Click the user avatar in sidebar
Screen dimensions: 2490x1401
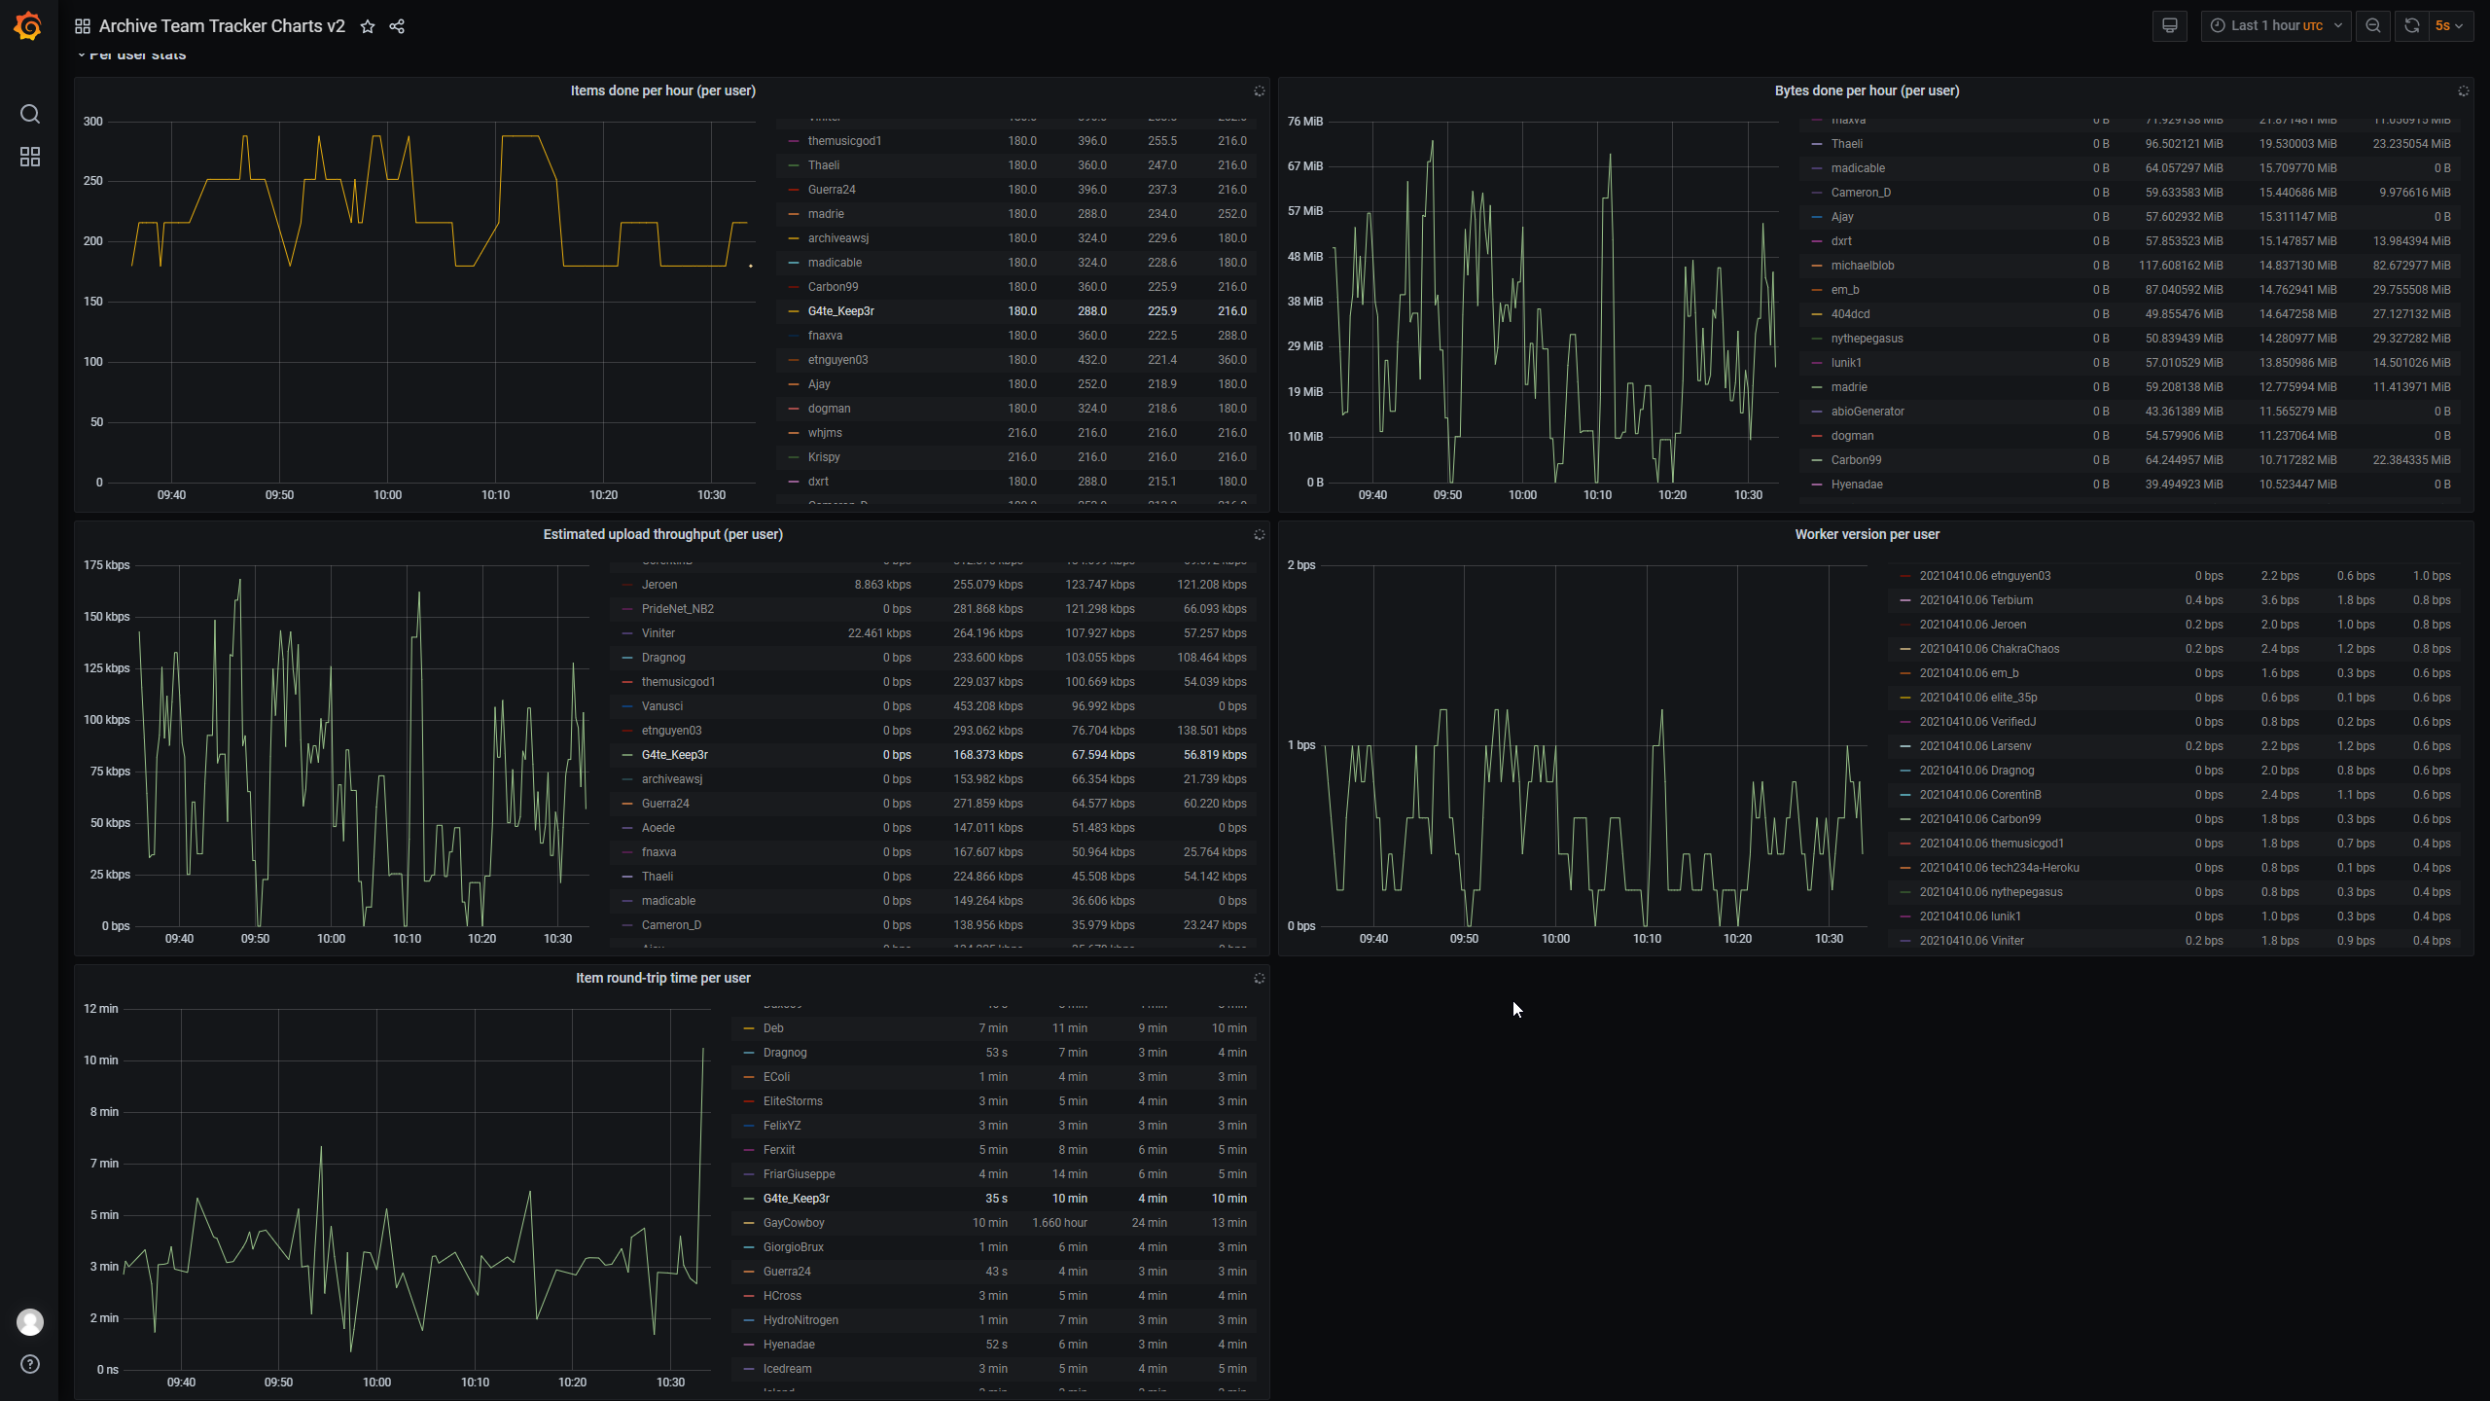click(30, 1321)
